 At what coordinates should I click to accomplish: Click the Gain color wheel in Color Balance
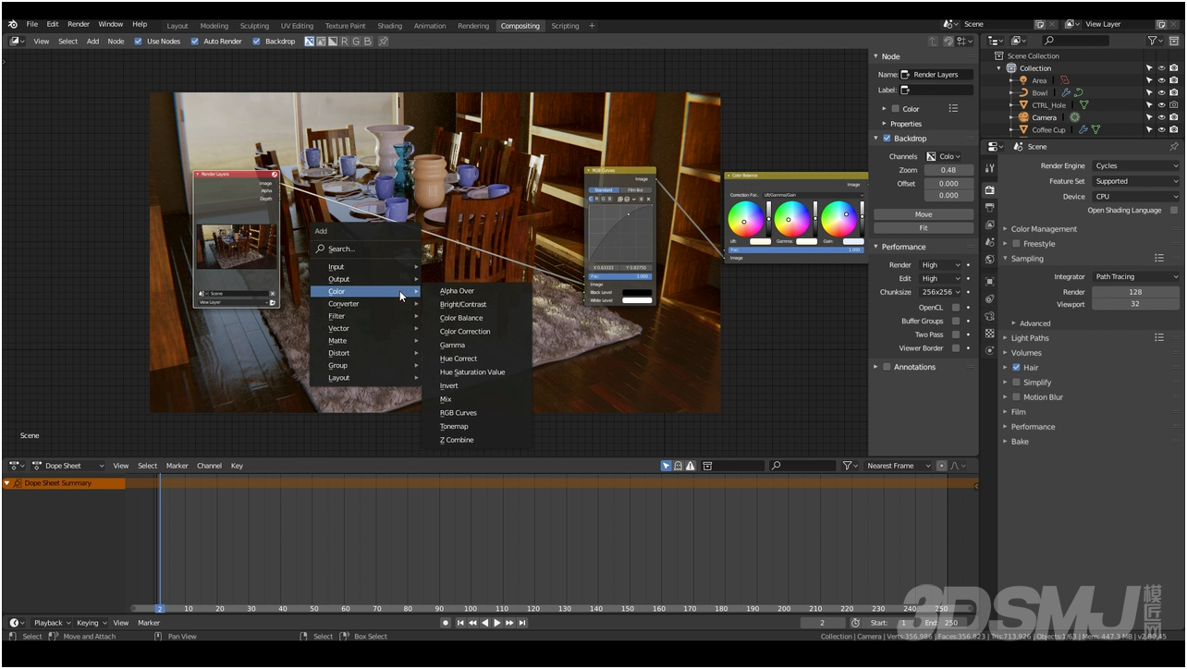pyautogui.click(x=838, y=219)
